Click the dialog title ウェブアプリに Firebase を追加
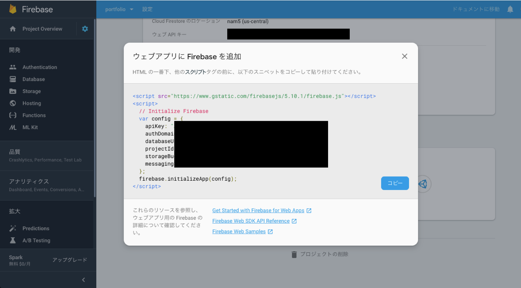Viewport: 521px width, 288px height. coord(187,57)
